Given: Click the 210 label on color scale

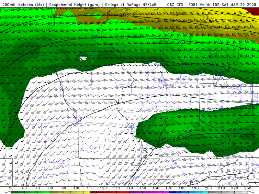Looking at the screenshot, I should pyautogui.click(x=221, y=188).
